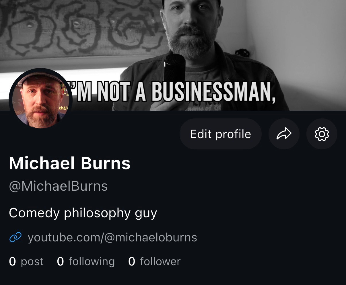Click the blue chain link icon
Viewport: 346px width, 285px height.
[15, 237]
